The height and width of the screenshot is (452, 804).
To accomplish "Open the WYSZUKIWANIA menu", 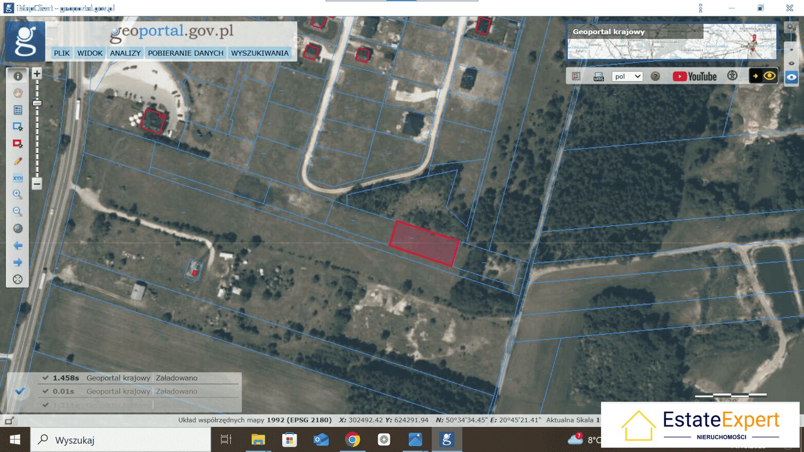I will [x=260, y=53].
